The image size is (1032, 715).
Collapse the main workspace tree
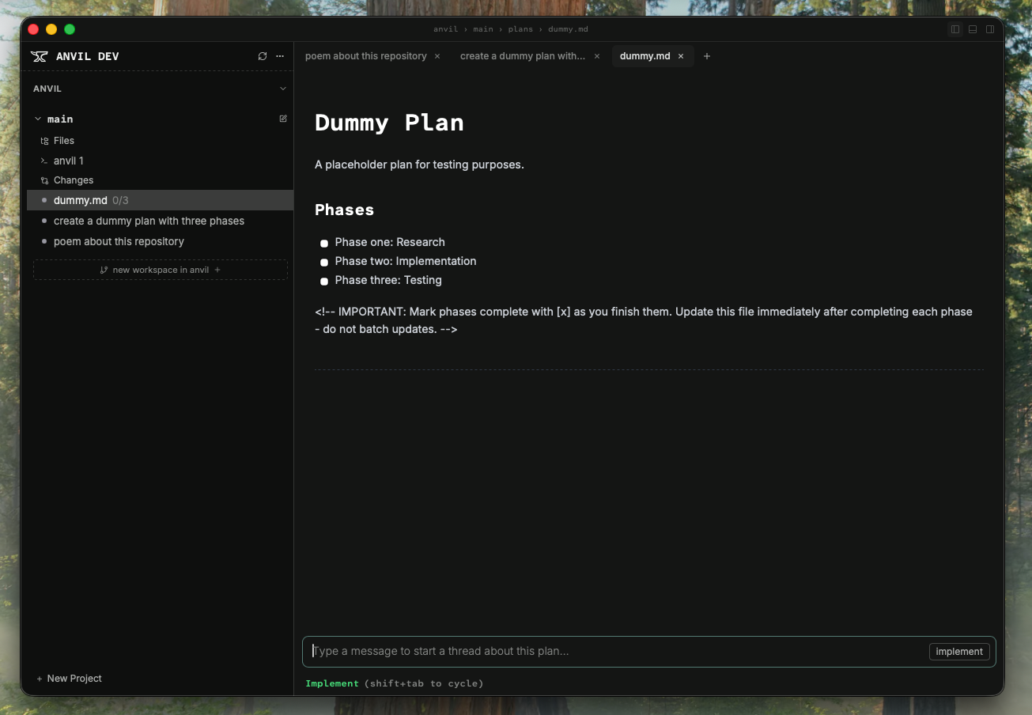[x=38, y=119]
